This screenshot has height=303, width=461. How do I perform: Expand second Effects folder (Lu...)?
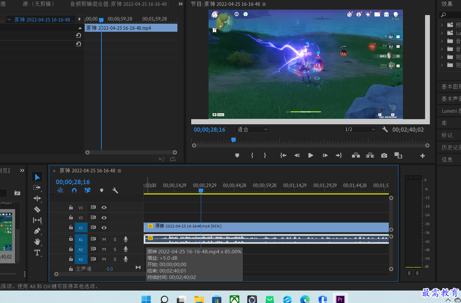(442, 33)
